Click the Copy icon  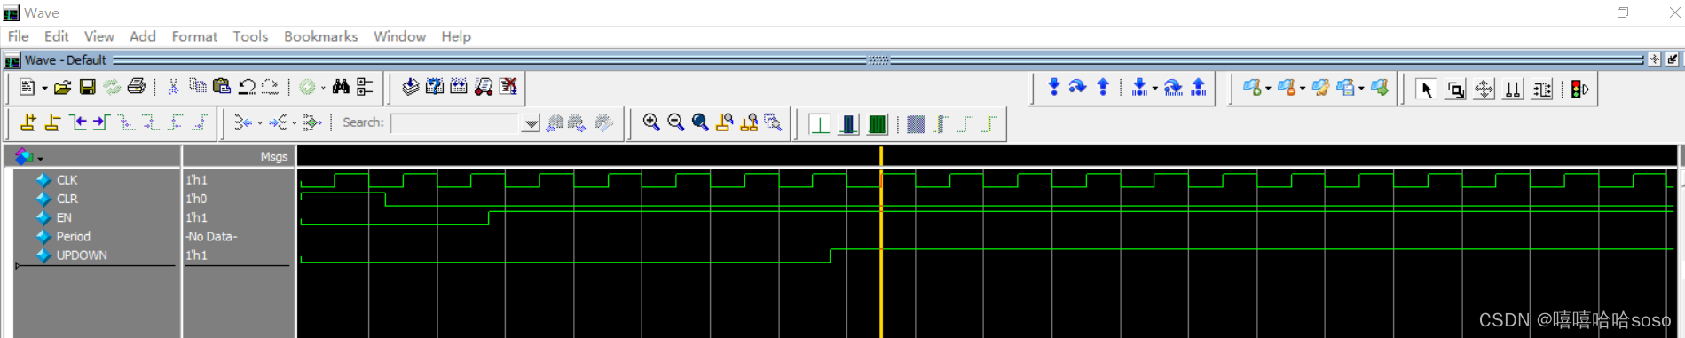[198, 87]
